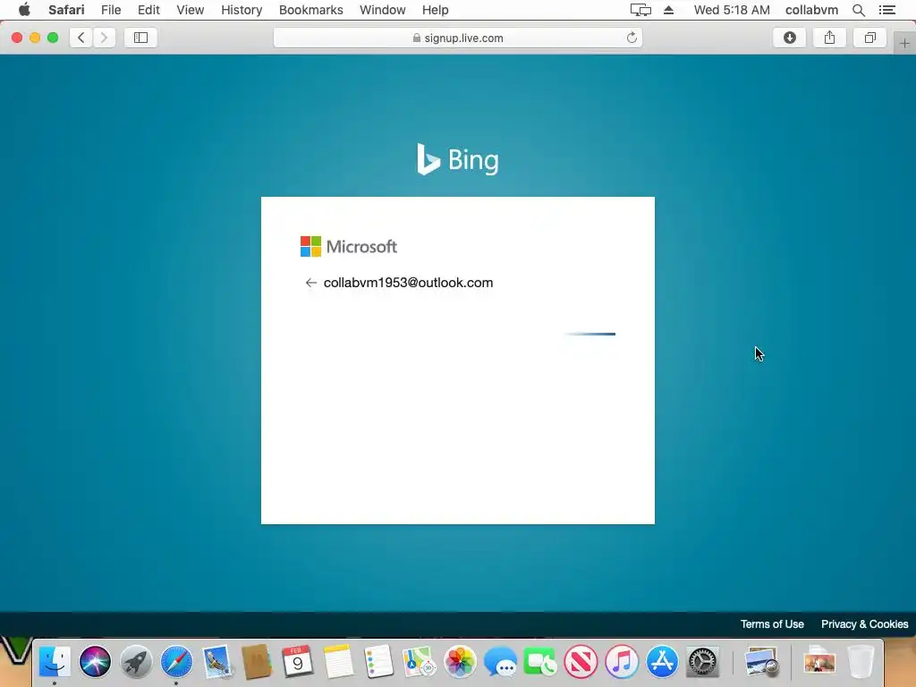The width and height of the screenshot is (916, 687).
Task: Minimize Safari window with yellow button
Action: pos(35,38)
